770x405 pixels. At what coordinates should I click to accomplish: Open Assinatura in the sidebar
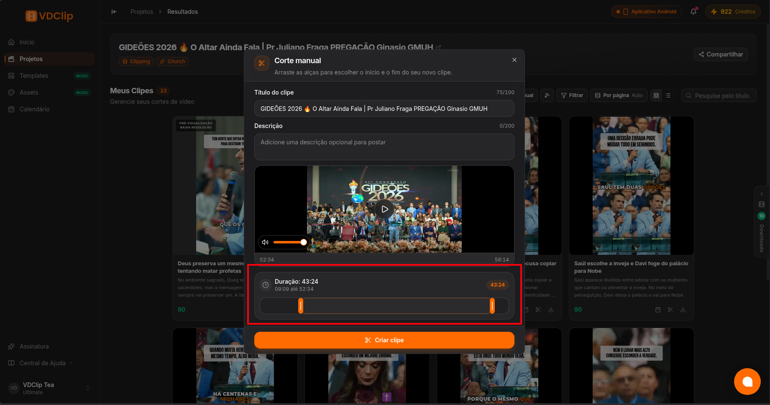(49, 346)
